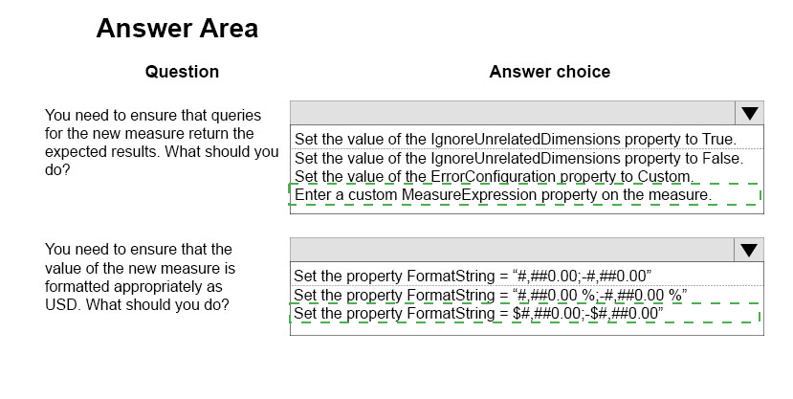Click the gray field of the FormatString dropdown
This screenshot has width=793, height=399.
[x=512, y=250]
